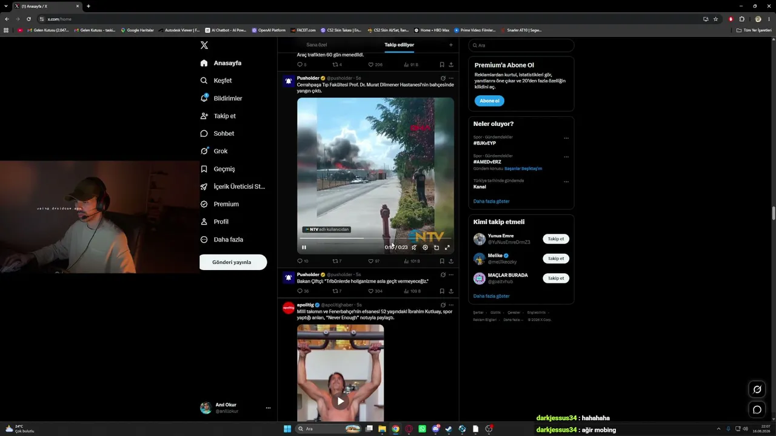
Task: Open floating messages button
Action: click(x=757, y=409)
